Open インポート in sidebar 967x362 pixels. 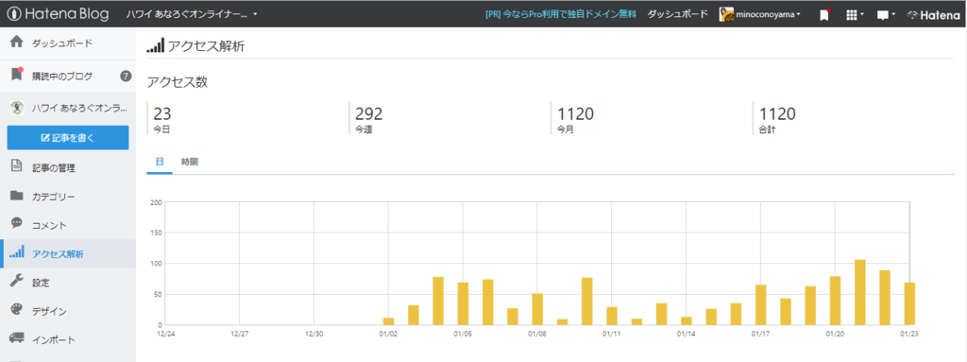54,339
